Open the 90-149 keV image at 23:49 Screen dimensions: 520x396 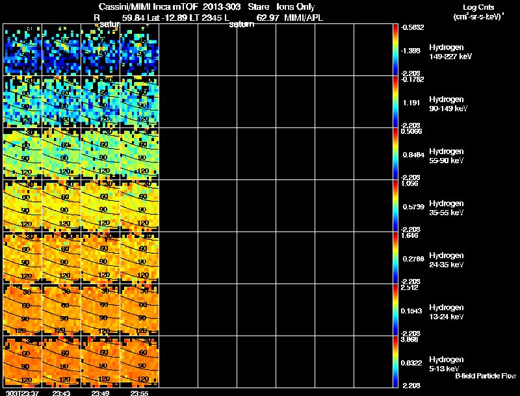[101, 101]
